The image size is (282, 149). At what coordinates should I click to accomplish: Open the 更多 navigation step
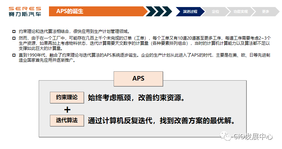[265, 12]
